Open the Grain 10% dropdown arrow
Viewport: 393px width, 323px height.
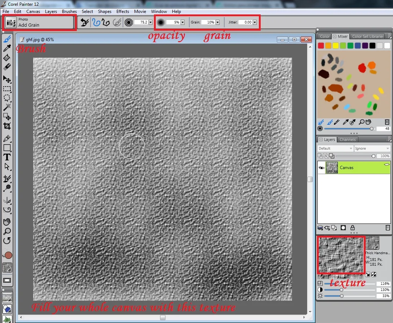pos(217,22)
